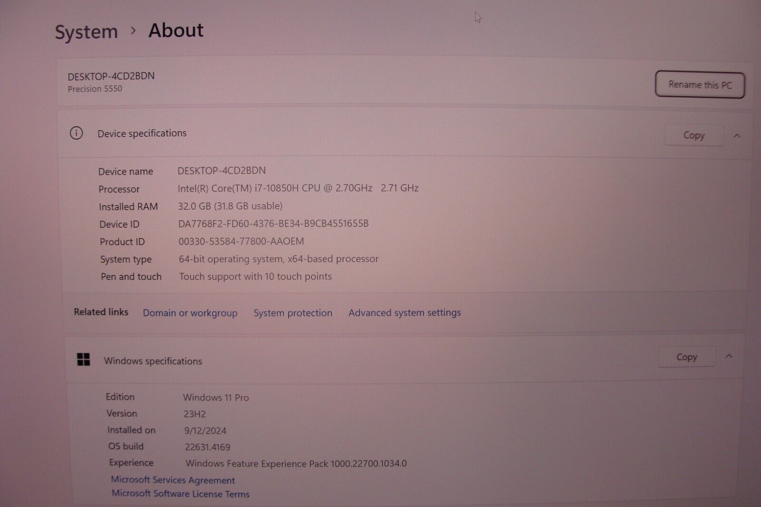
Task: Open Domain or workgroup link
Action: point(190,313)
